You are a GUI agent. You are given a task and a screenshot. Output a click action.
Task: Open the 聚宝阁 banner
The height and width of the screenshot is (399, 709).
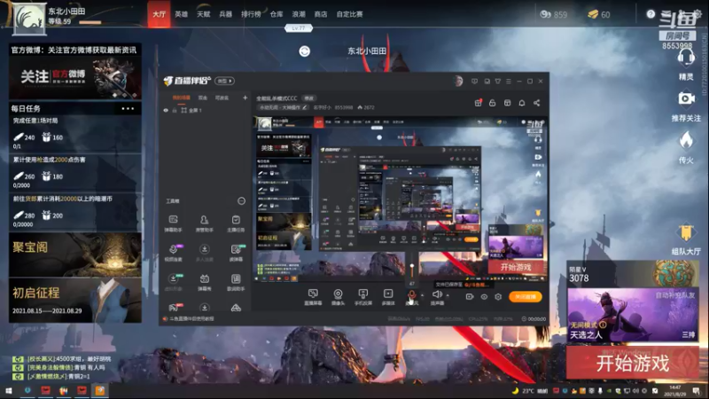pos(75,254)
